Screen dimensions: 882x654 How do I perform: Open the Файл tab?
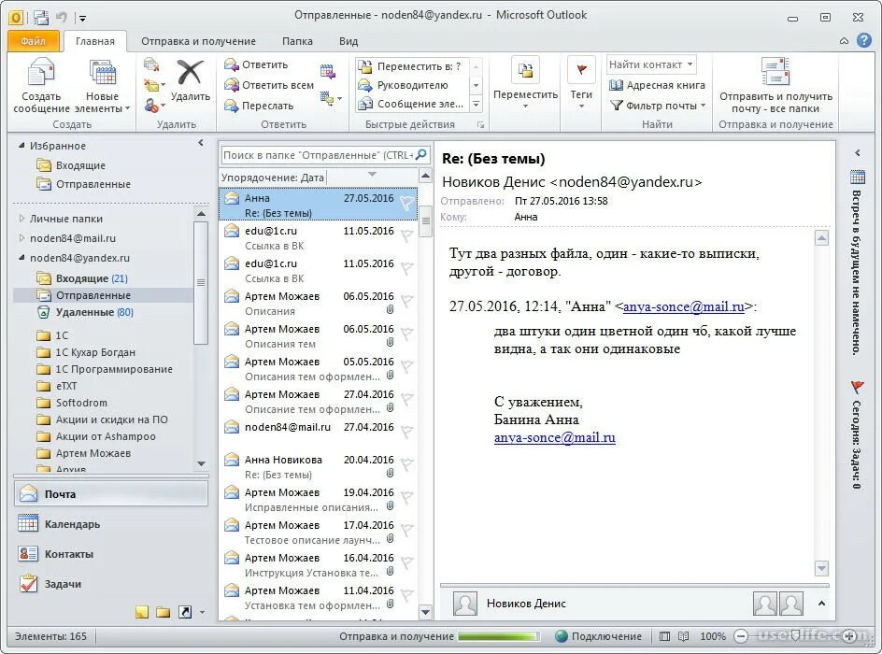tap(34, 41)
